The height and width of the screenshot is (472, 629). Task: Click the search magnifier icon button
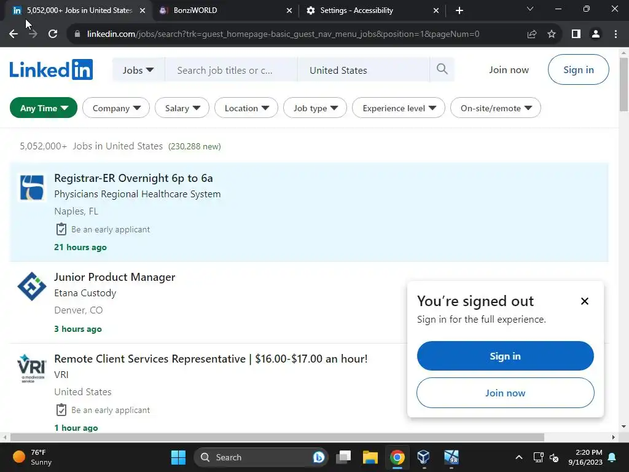(442, 69)
